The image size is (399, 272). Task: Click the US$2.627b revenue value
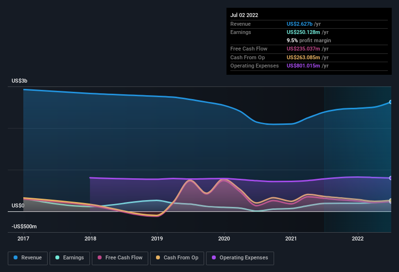point(299,24)
